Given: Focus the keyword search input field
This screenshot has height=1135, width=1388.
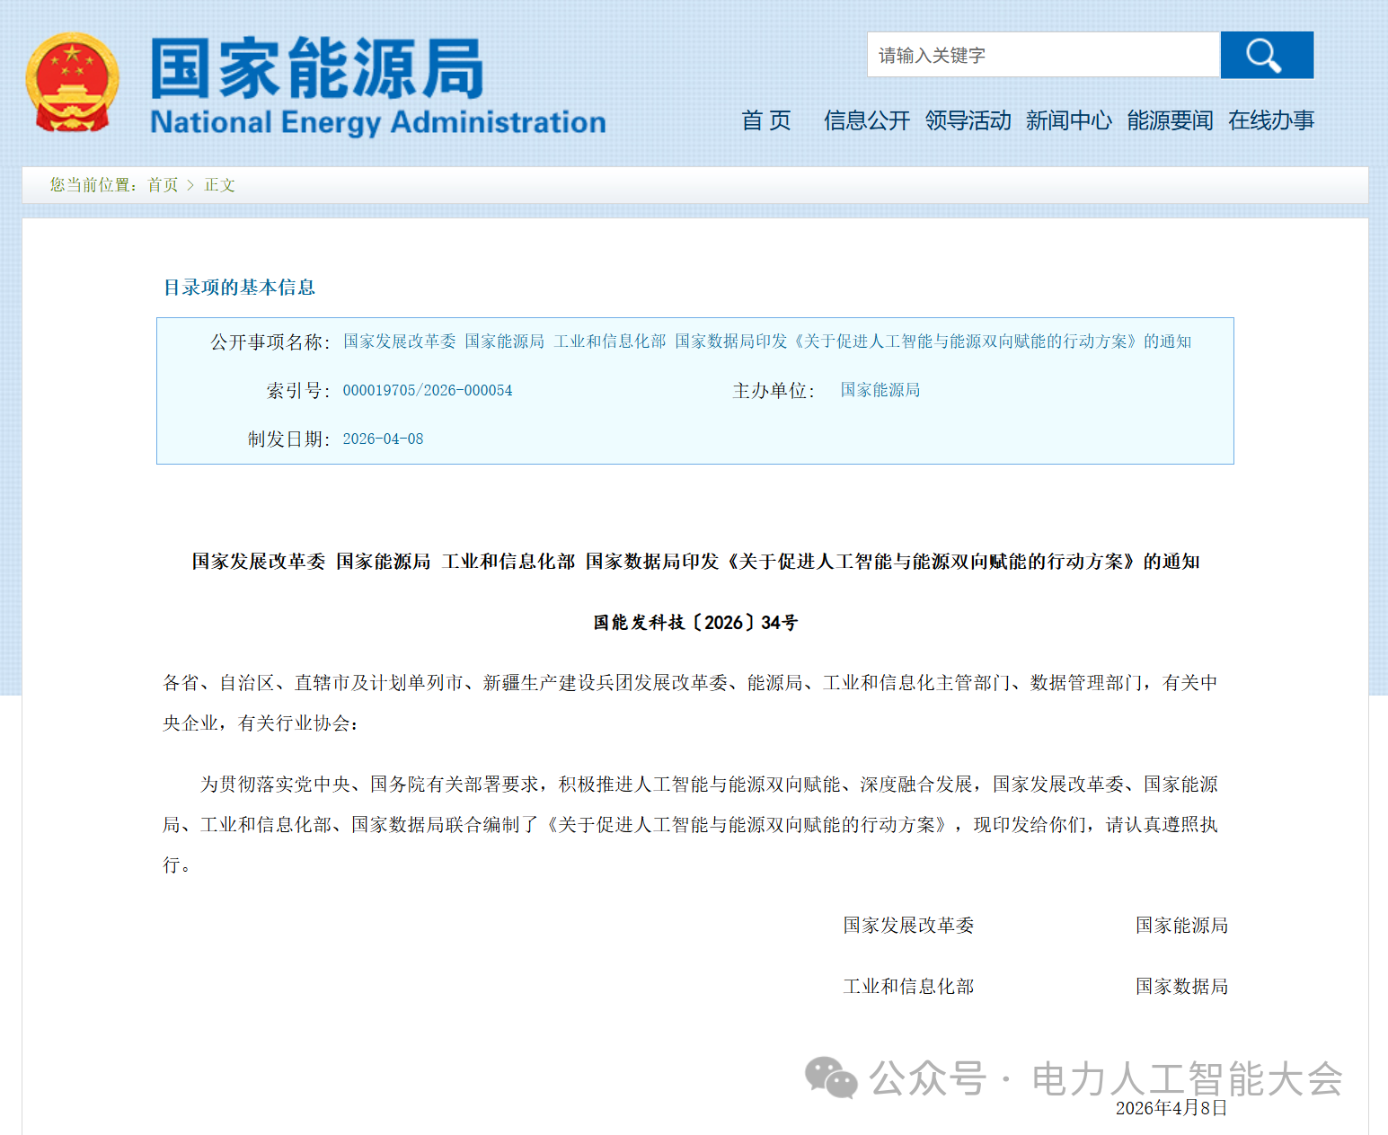Looking at the screenshot, I should [x=1043, y=55].
